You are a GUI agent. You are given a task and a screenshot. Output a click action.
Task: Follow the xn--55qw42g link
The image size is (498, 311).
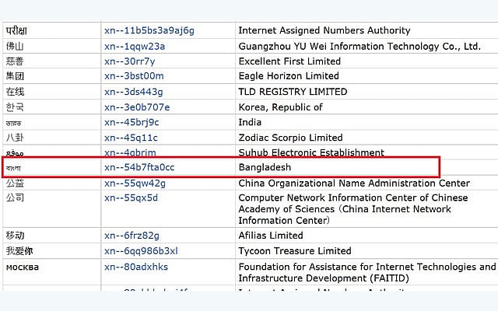(x=135, y=183)
